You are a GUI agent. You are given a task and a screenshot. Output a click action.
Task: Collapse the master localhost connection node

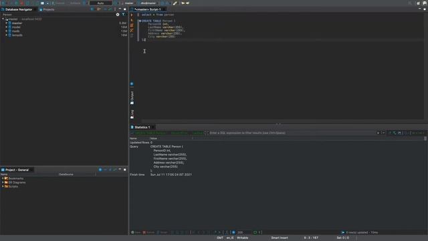[x=3, y=19]
